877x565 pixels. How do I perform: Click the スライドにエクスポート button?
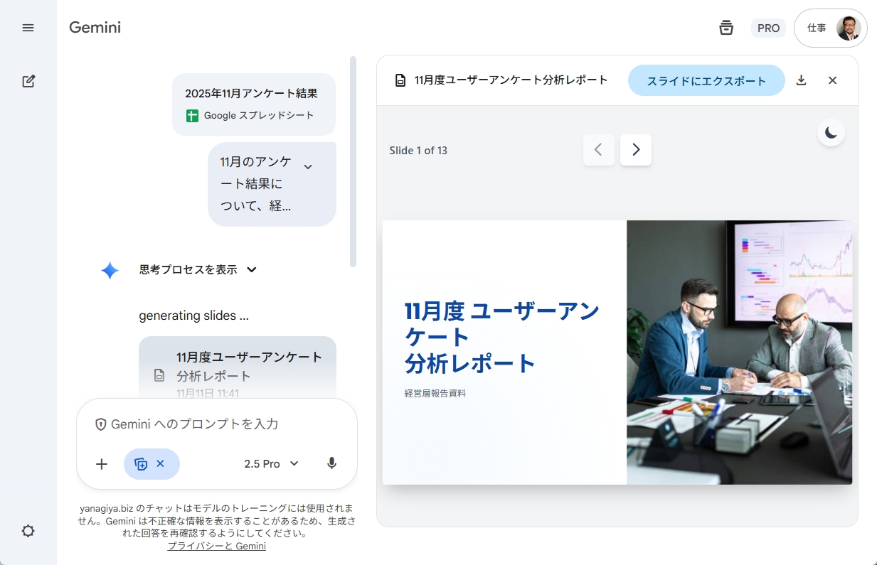[706, 80]
